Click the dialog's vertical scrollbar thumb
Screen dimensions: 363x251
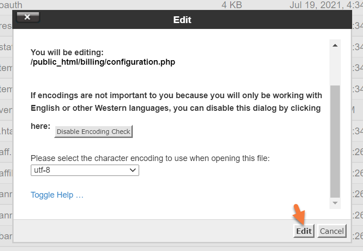(335, 140)
